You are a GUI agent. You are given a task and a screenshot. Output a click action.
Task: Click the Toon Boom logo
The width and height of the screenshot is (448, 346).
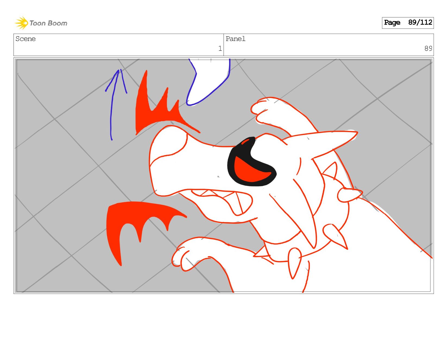coord(41,23)
